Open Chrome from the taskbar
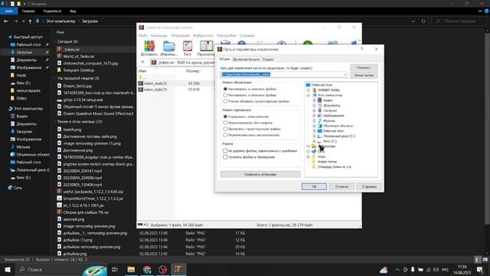490x276 pixels. click(x=147, y=269)
